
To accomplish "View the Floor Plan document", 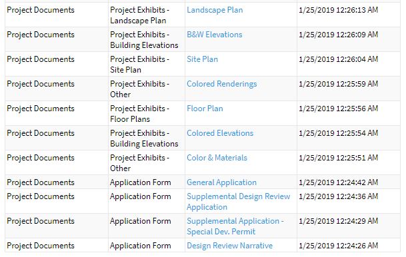I will click(205, 109).
